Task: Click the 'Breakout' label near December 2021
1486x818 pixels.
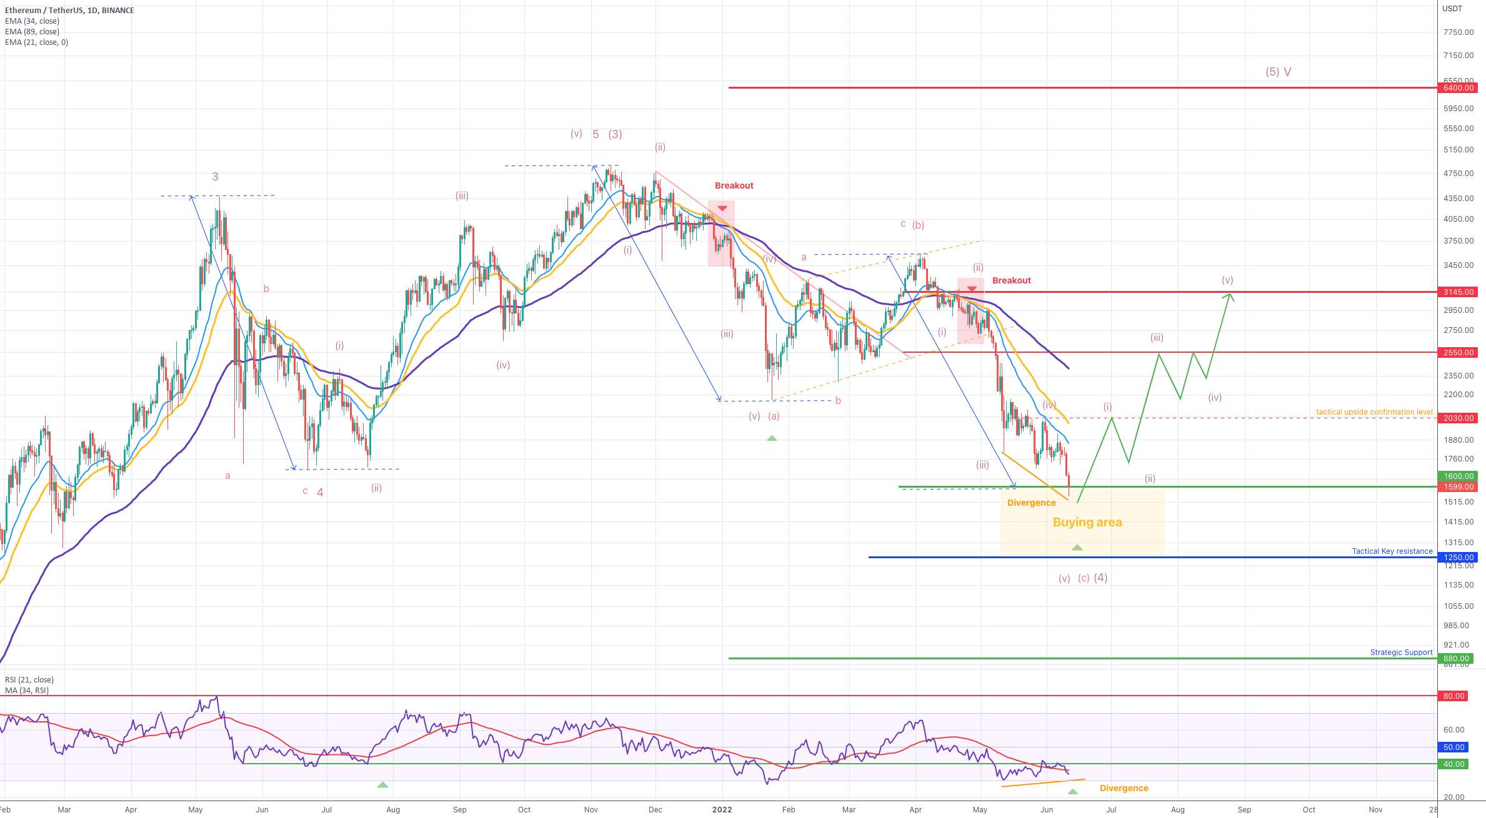Action: (734, 185)
